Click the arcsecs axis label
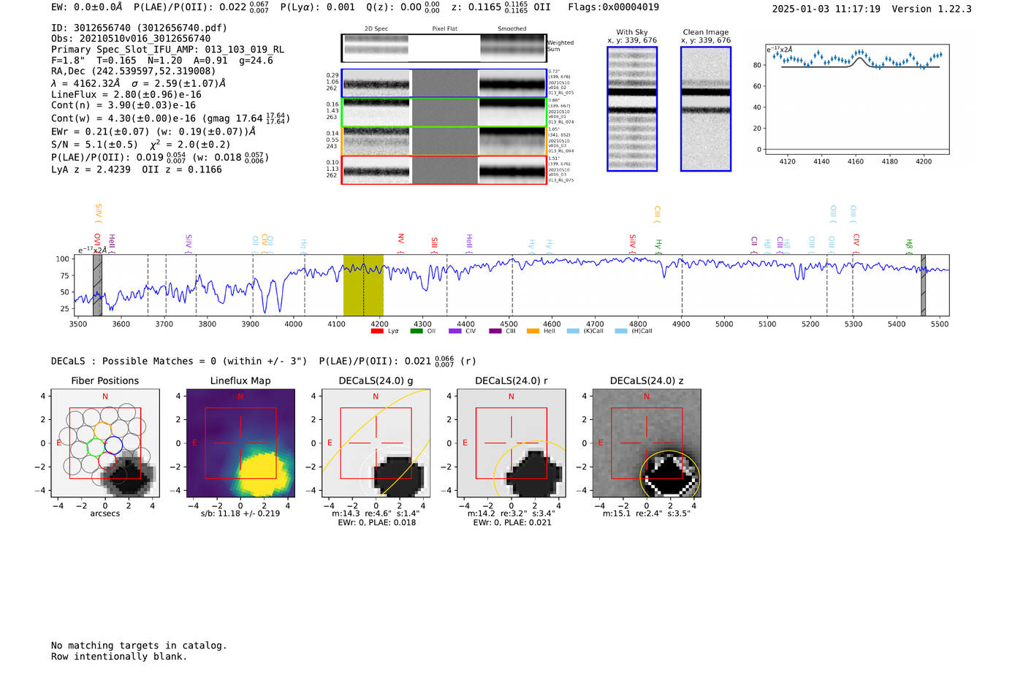The height and width of the screenshot is (696, 1023). coord(105,513)
